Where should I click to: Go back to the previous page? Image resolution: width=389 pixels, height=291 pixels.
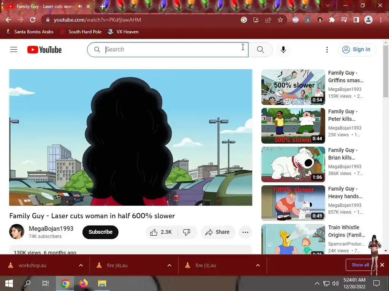8,20
